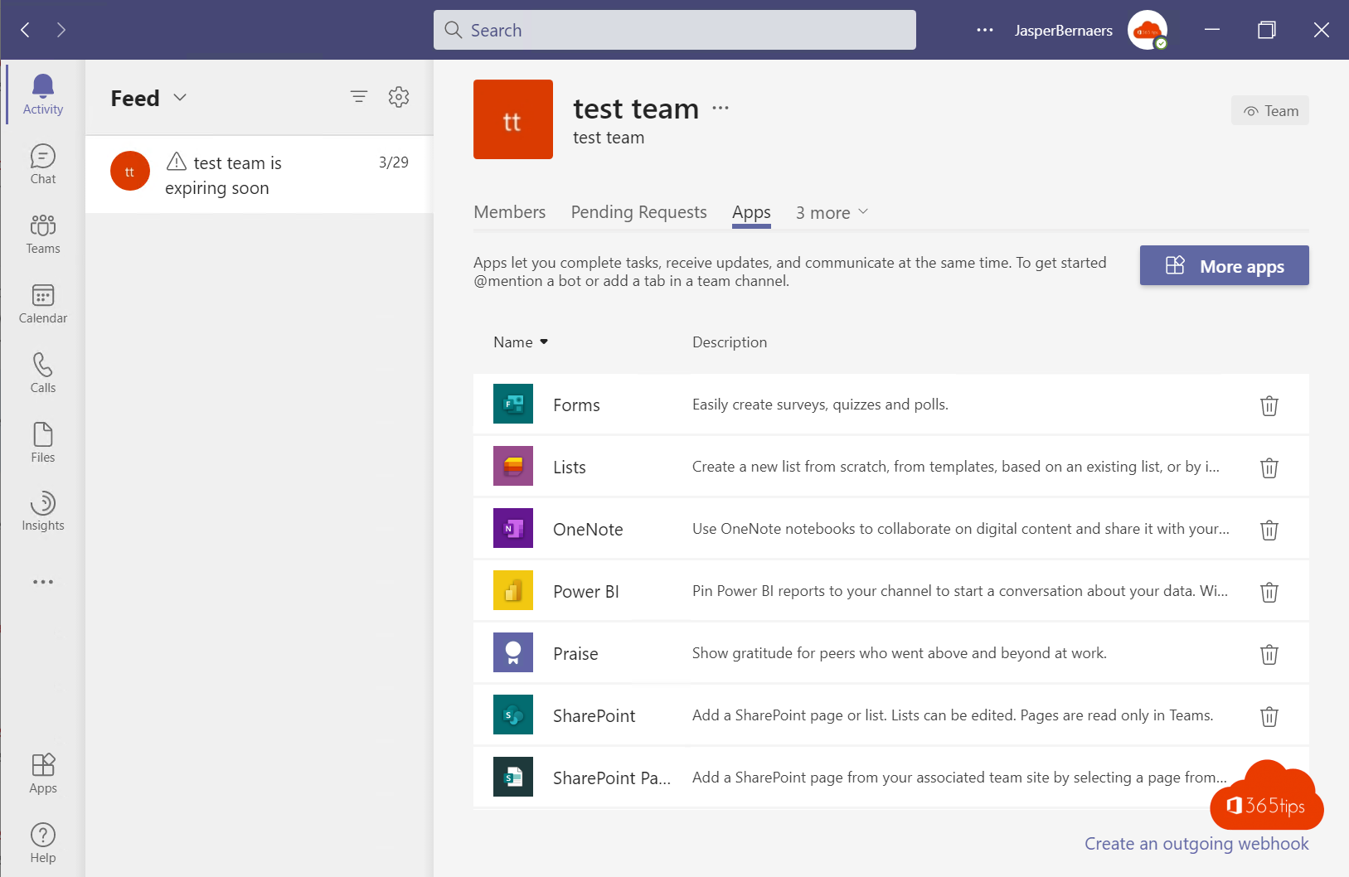Click the Team button at top right
The image size is (1349, 877).
point(1270,111)
